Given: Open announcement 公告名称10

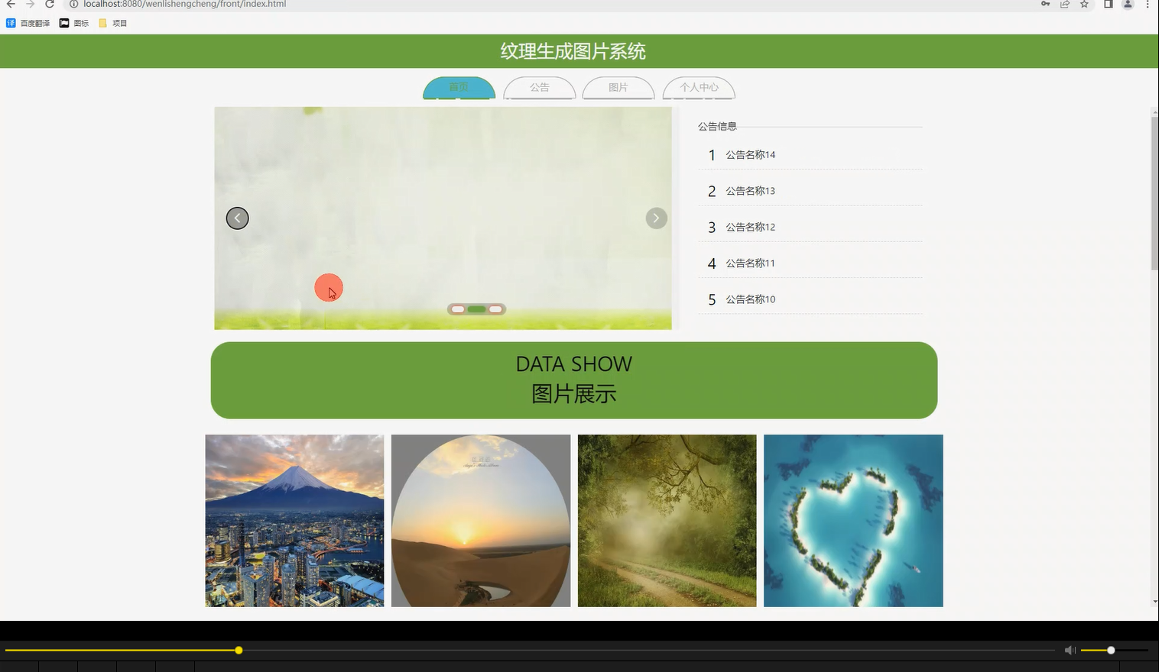Looking at the screenshot, I should click(x=750, y=299).
